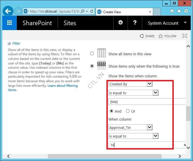Open the System Account menu
The width and height of the screenshot is (193, 161).
[x=167, y=23]
